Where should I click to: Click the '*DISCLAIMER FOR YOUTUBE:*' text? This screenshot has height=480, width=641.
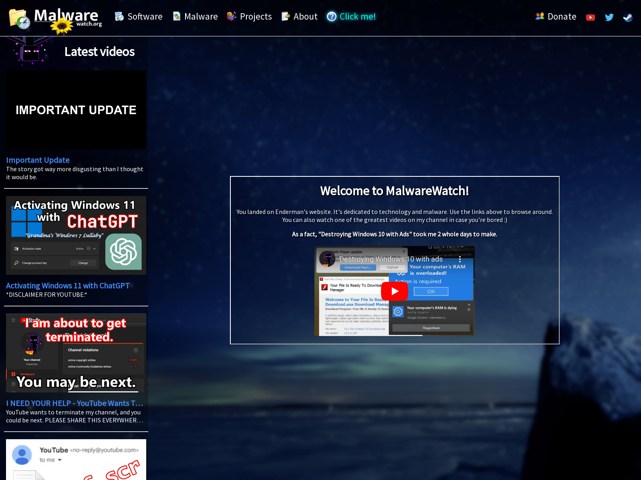[x=46, y=295]
